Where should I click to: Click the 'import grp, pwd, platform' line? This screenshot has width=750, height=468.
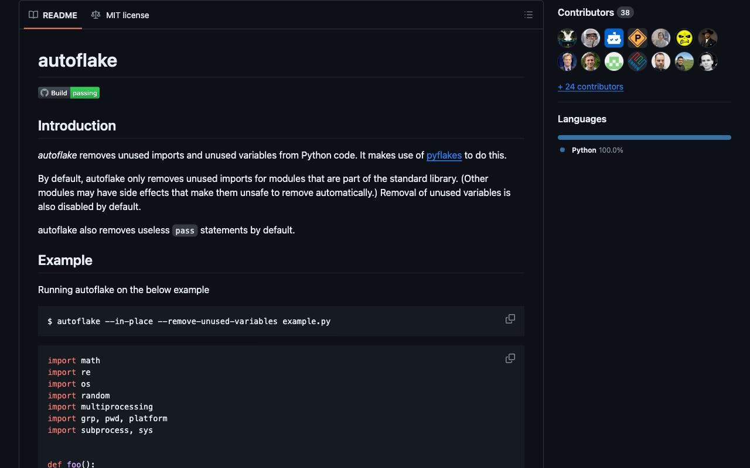108,419
